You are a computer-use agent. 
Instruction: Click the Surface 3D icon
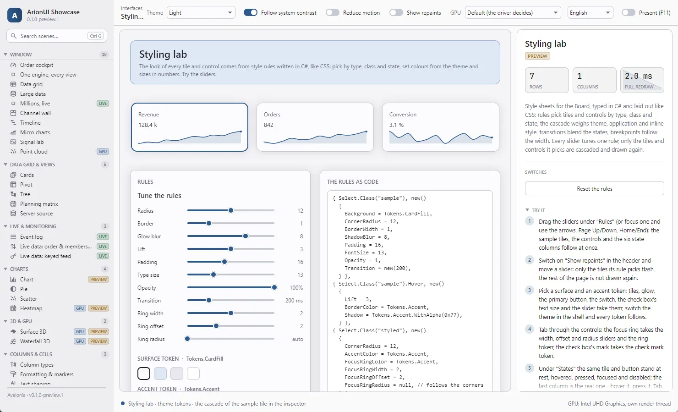[x=13, y=332]
